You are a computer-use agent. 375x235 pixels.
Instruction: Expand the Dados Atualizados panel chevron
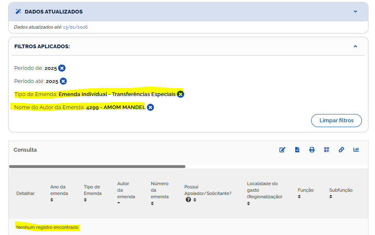coord(355,11)
